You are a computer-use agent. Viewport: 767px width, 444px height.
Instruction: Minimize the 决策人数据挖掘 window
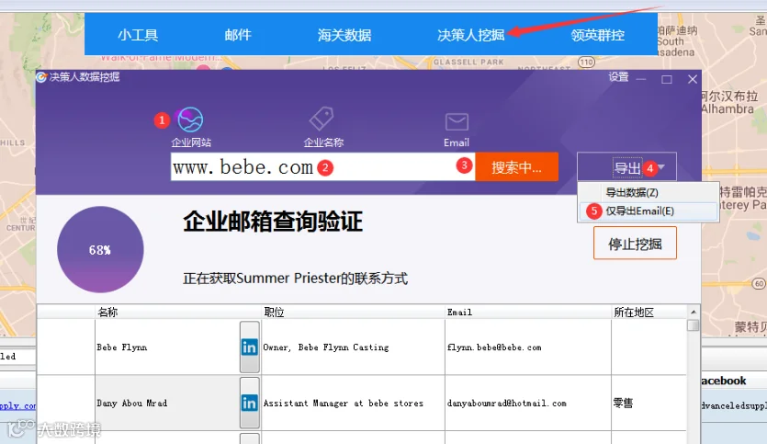click(641, 79)
